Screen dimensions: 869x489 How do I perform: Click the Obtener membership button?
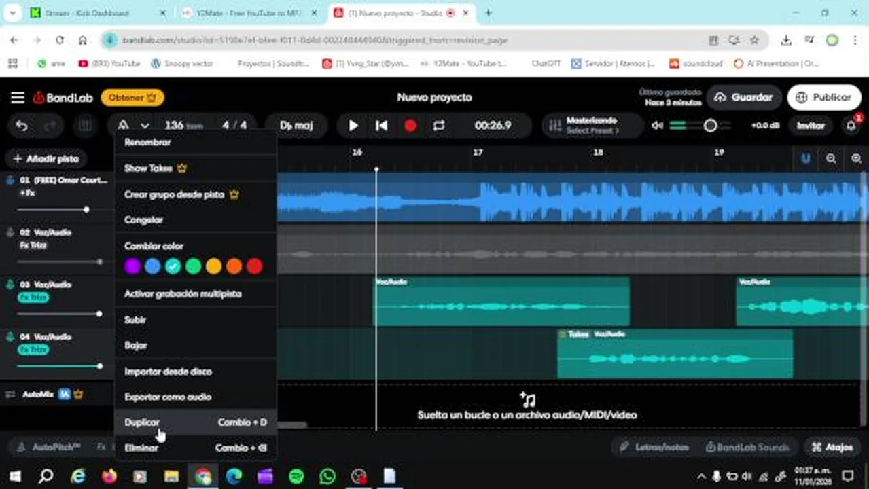pos(132,98)
